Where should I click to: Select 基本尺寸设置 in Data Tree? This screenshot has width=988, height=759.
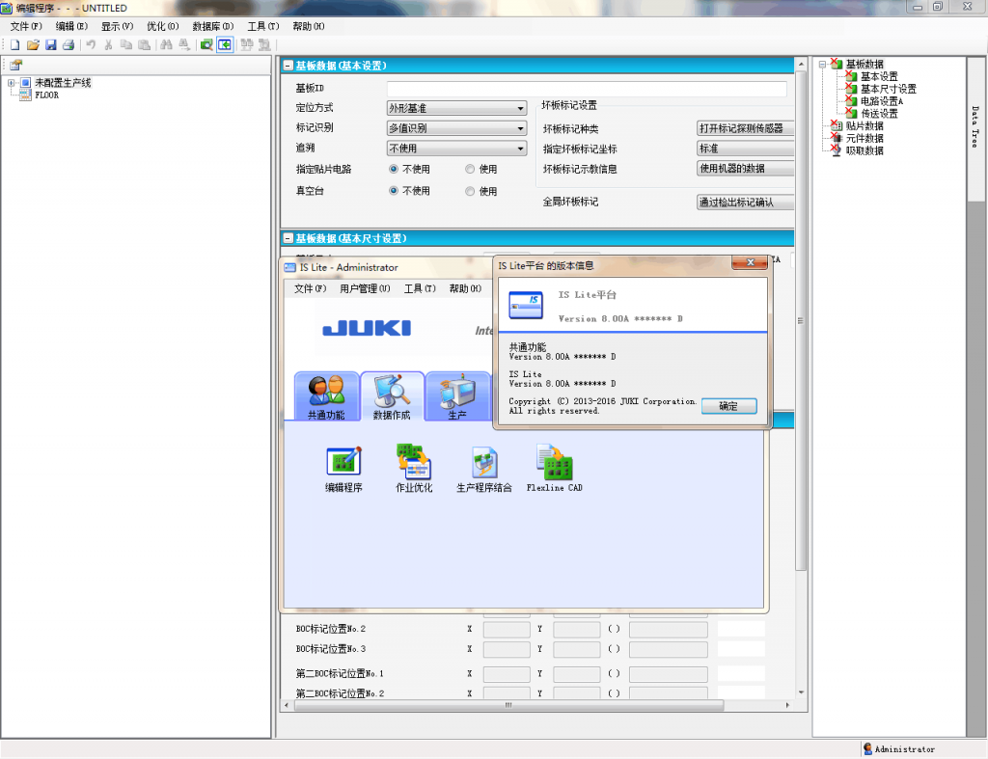[x=889, y=89]
